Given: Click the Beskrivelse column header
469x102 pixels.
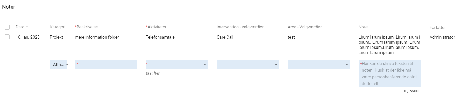Looking at the screenshot, I should [x=86, y=27].
